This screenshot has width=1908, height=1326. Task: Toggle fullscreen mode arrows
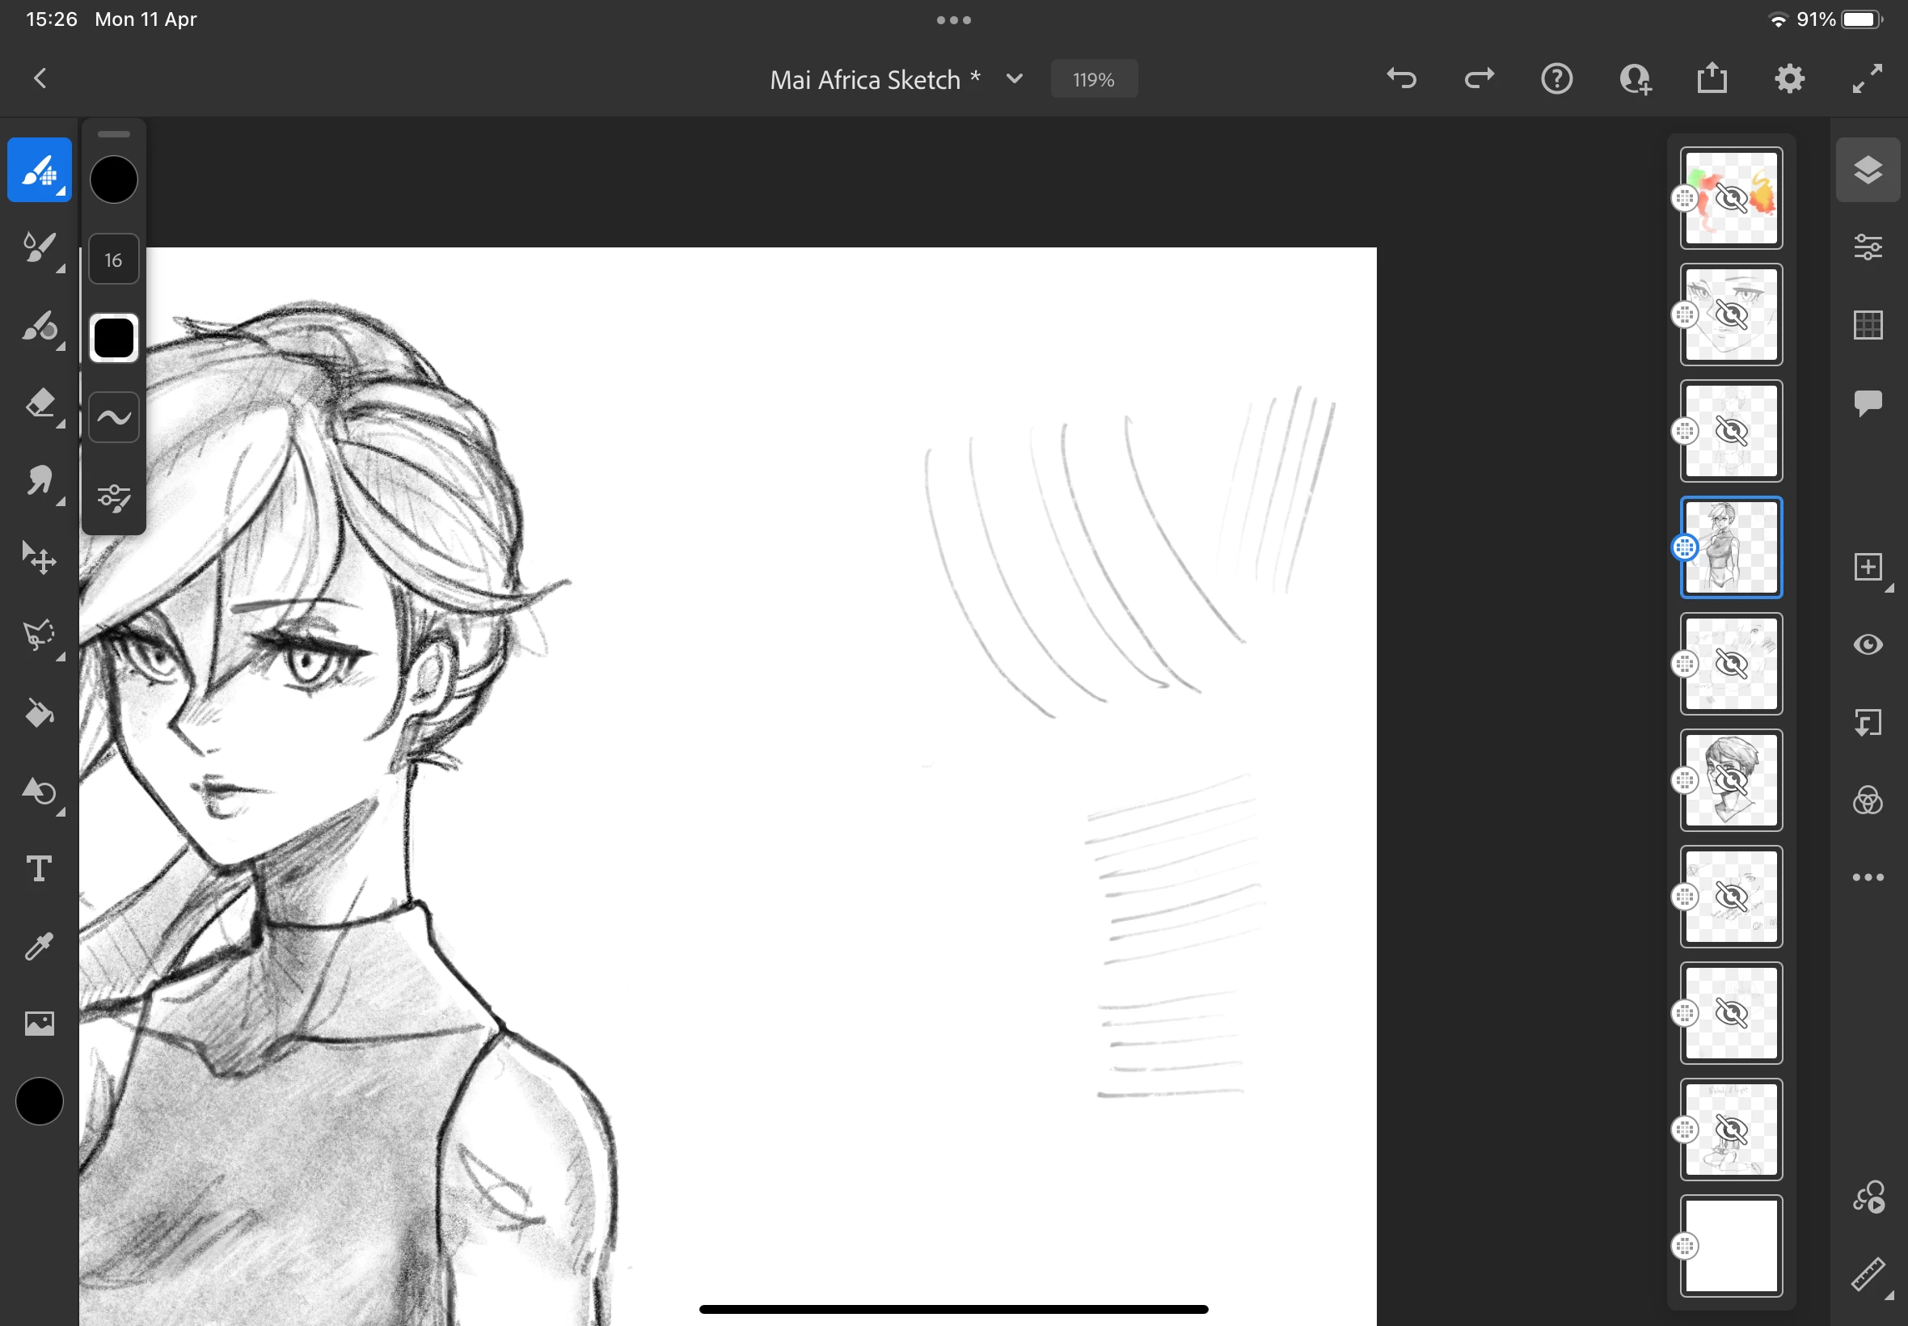pyautogui.click(x=1868, y=79)
